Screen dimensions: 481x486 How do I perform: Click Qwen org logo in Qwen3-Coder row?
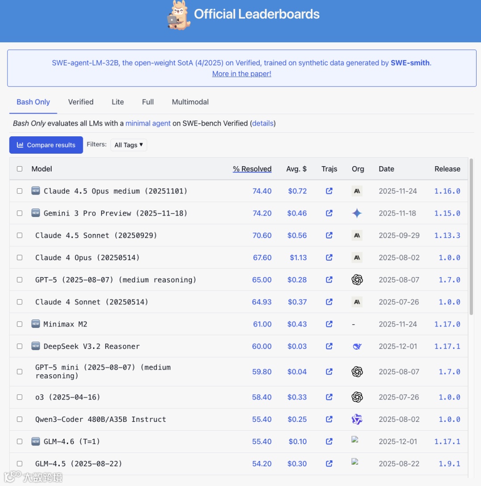[357, 419]
